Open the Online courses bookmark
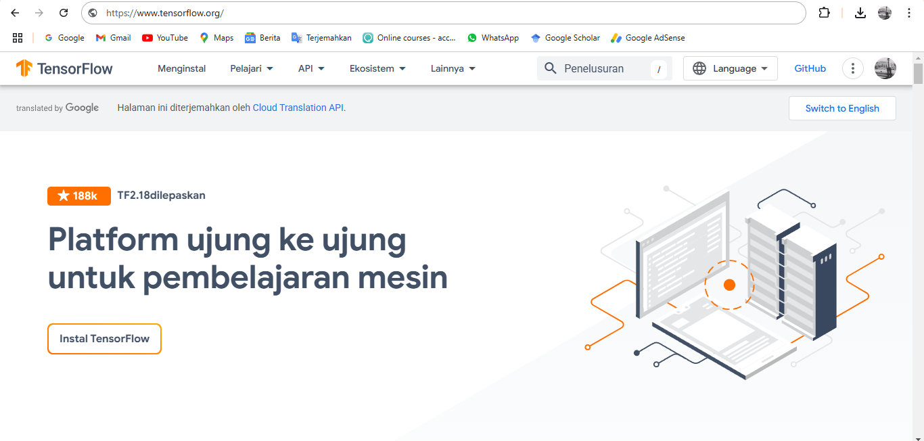Image resolution: width=924 pixels, height=441 pixels. (x=409, y=38)
